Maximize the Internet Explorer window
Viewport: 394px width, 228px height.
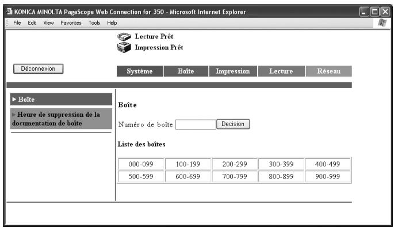374,12
